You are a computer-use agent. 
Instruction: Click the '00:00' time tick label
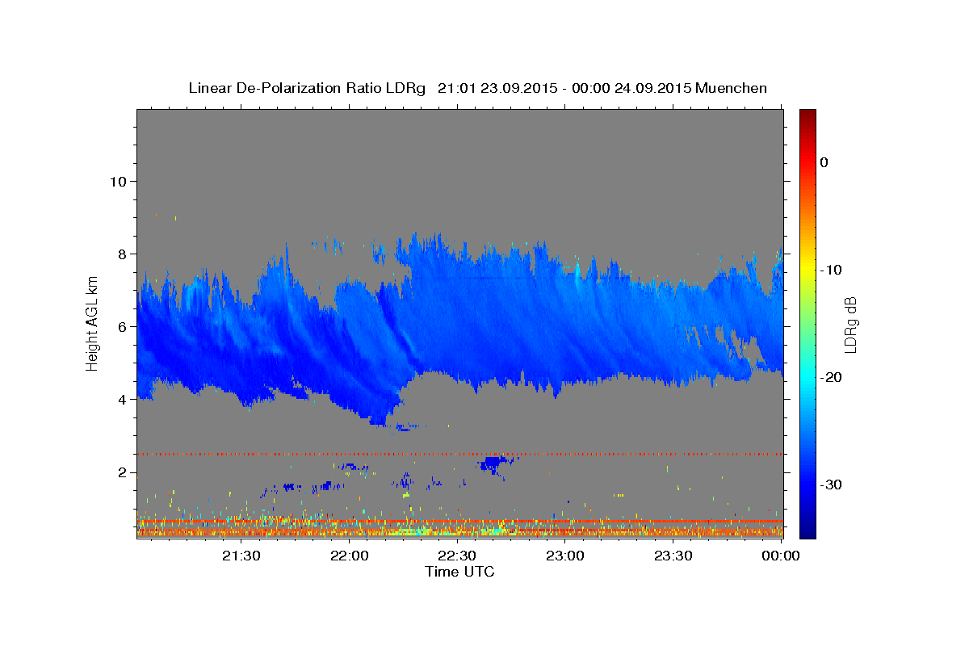coord(781,556)
